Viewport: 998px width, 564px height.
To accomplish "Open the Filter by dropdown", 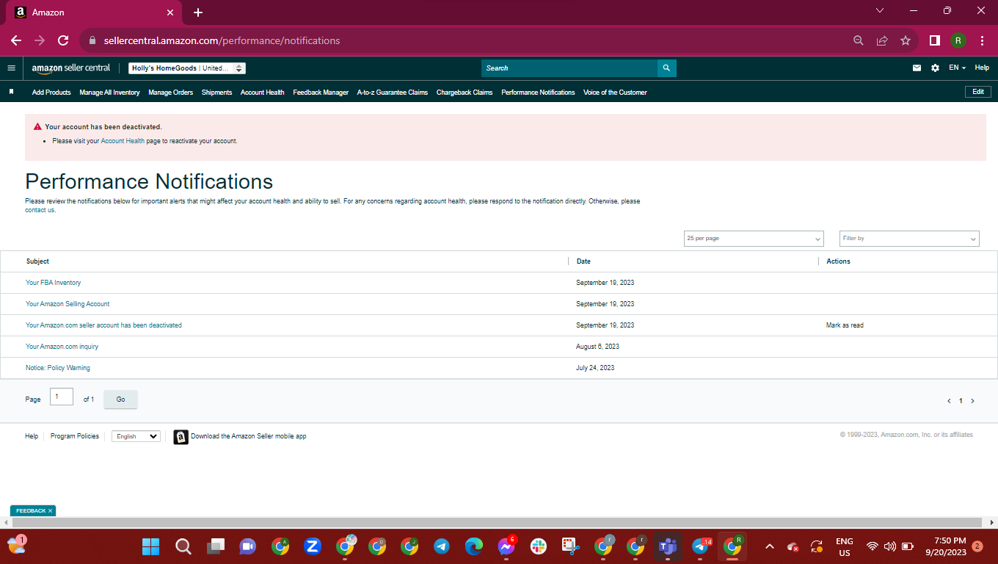I will coord(909,239).
